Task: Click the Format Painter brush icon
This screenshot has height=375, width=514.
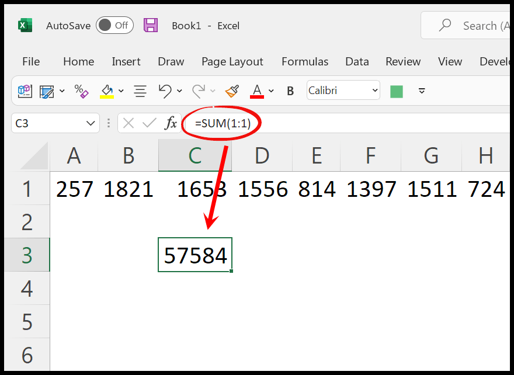Action: [232, 91]
